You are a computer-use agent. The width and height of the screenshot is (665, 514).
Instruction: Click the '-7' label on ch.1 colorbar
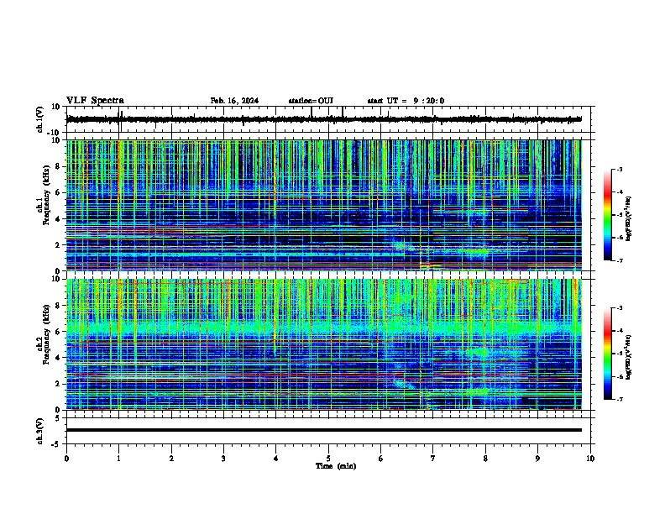pos(619,260)
